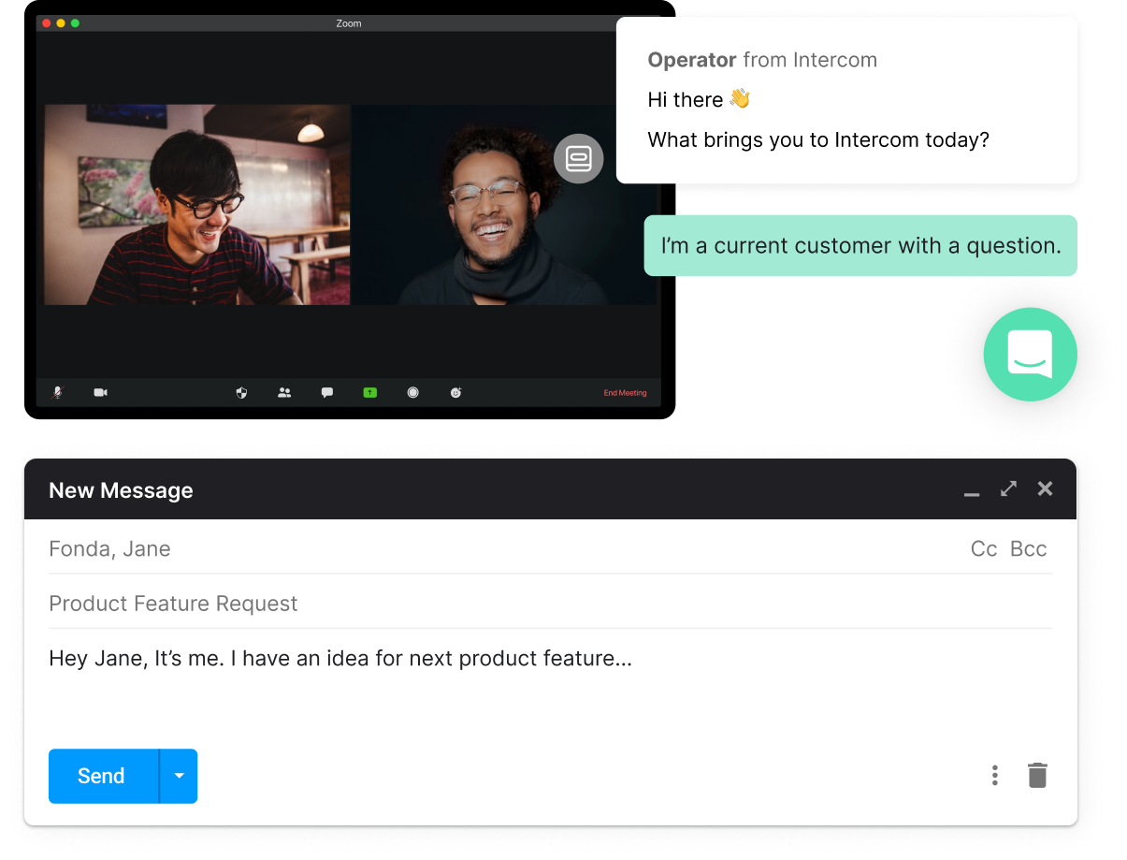
Task: Open the more options three-dot menu
Action: 995,776
